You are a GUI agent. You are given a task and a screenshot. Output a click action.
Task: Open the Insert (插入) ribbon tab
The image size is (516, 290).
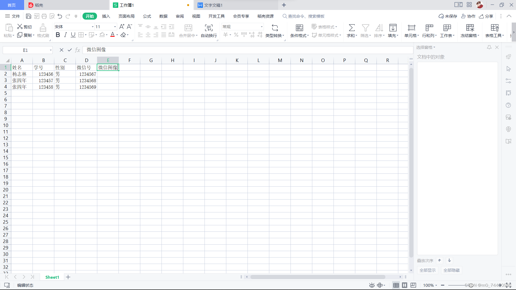(x=106, y=16)
